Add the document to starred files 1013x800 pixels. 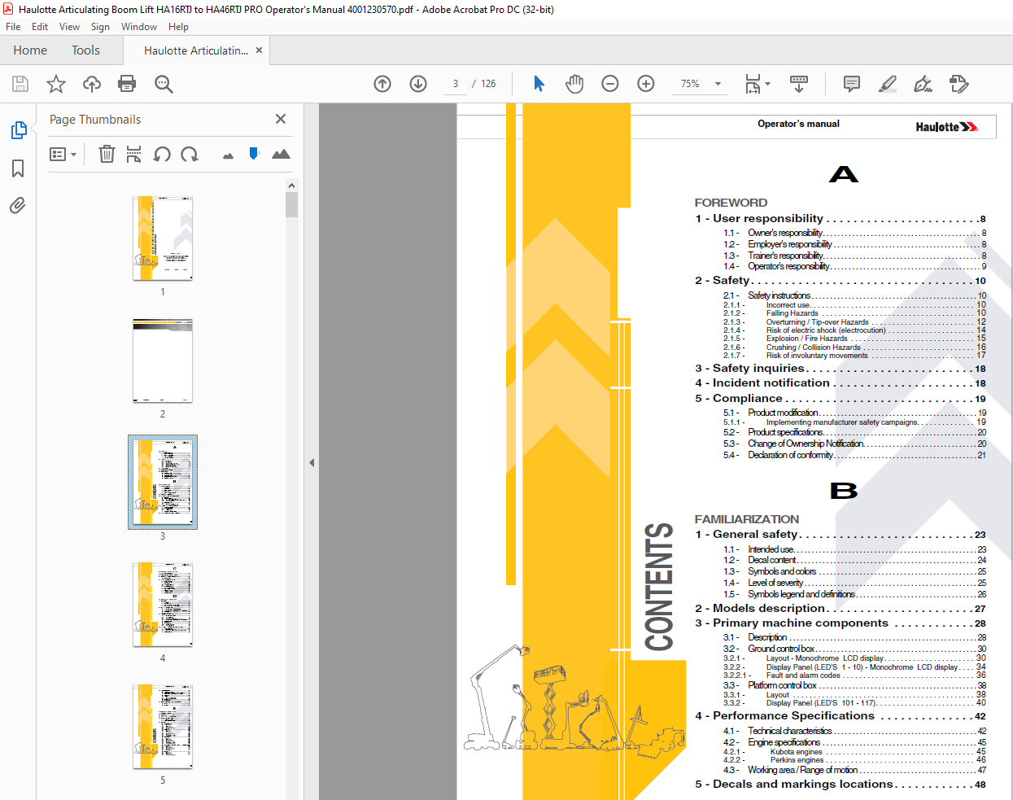click(x=56, y=84)
